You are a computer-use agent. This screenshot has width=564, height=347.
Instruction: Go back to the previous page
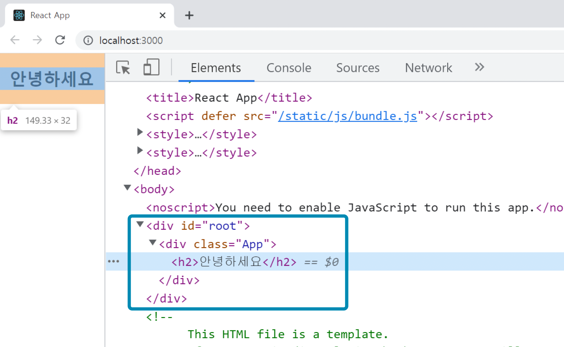coord(15,40)
